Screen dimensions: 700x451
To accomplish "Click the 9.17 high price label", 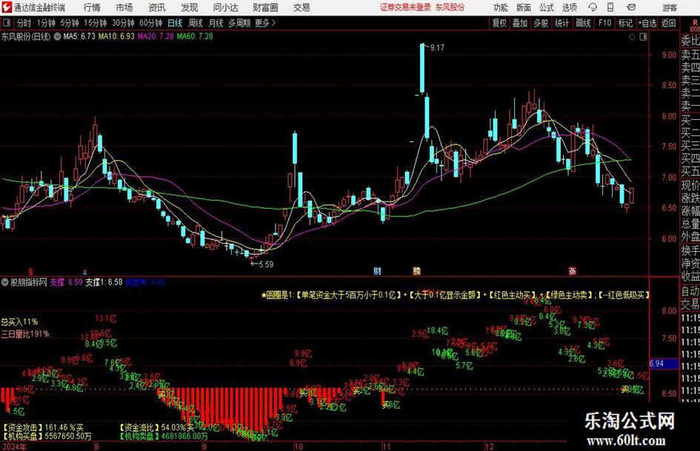I will (437, 47).
